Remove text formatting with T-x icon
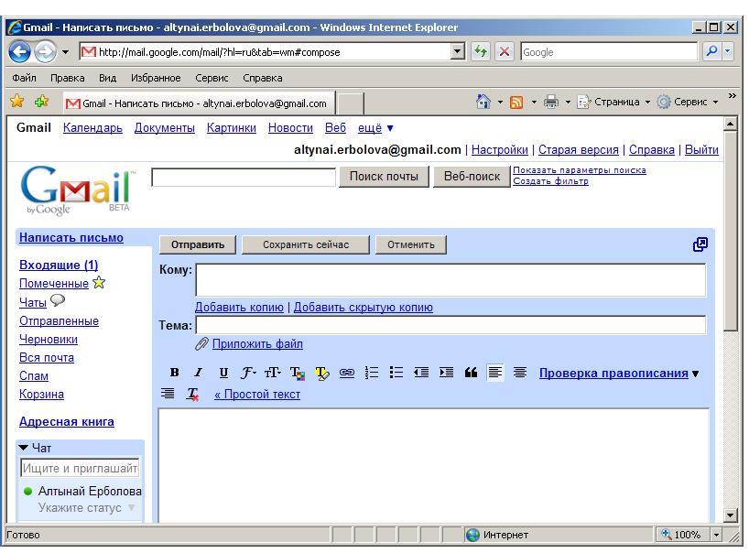The width and height of the screenshot is (749, 553). pos(192,394)
